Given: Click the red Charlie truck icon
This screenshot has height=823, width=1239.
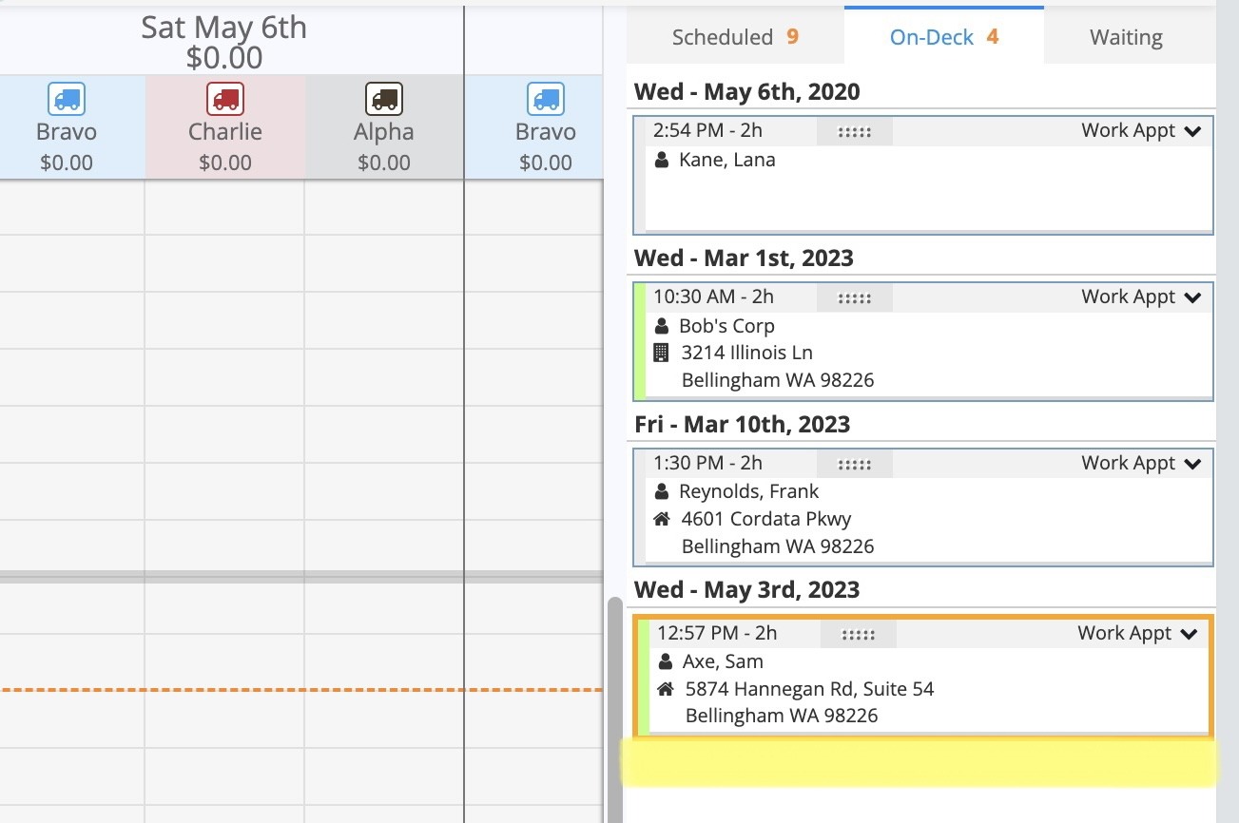Looking at the screenshot, I should (225, 99).
